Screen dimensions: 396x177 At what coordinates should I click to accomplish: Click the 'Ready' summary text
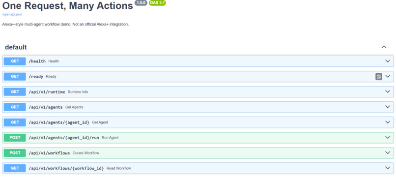click(51, 76)
